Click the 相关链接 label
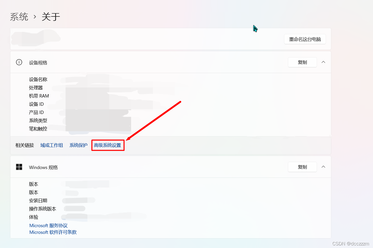The width and height of the screenshot is (373, 248). 25,145
